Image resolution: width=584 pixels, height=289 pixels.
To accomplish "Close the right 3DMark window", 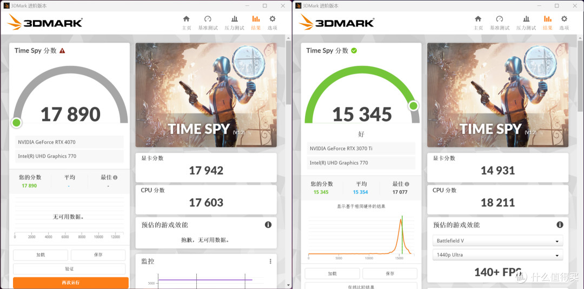I will [x=575, y=5].
